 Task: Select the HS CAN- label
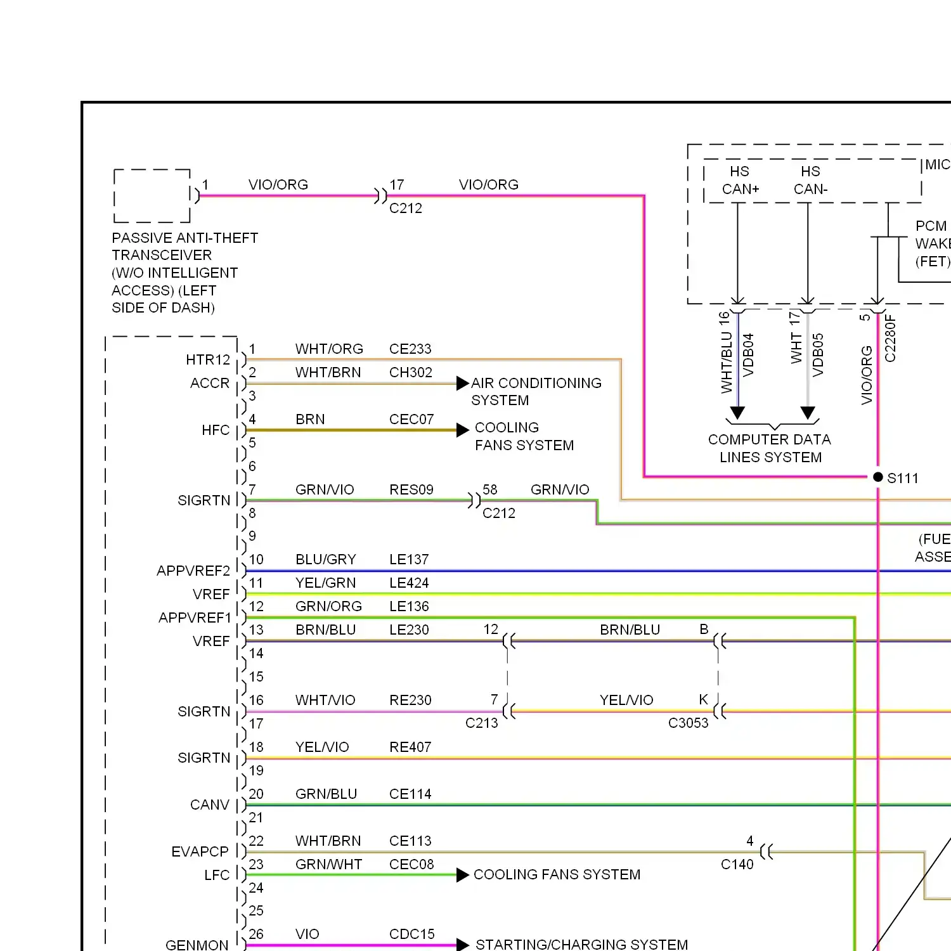pos(810,181)
